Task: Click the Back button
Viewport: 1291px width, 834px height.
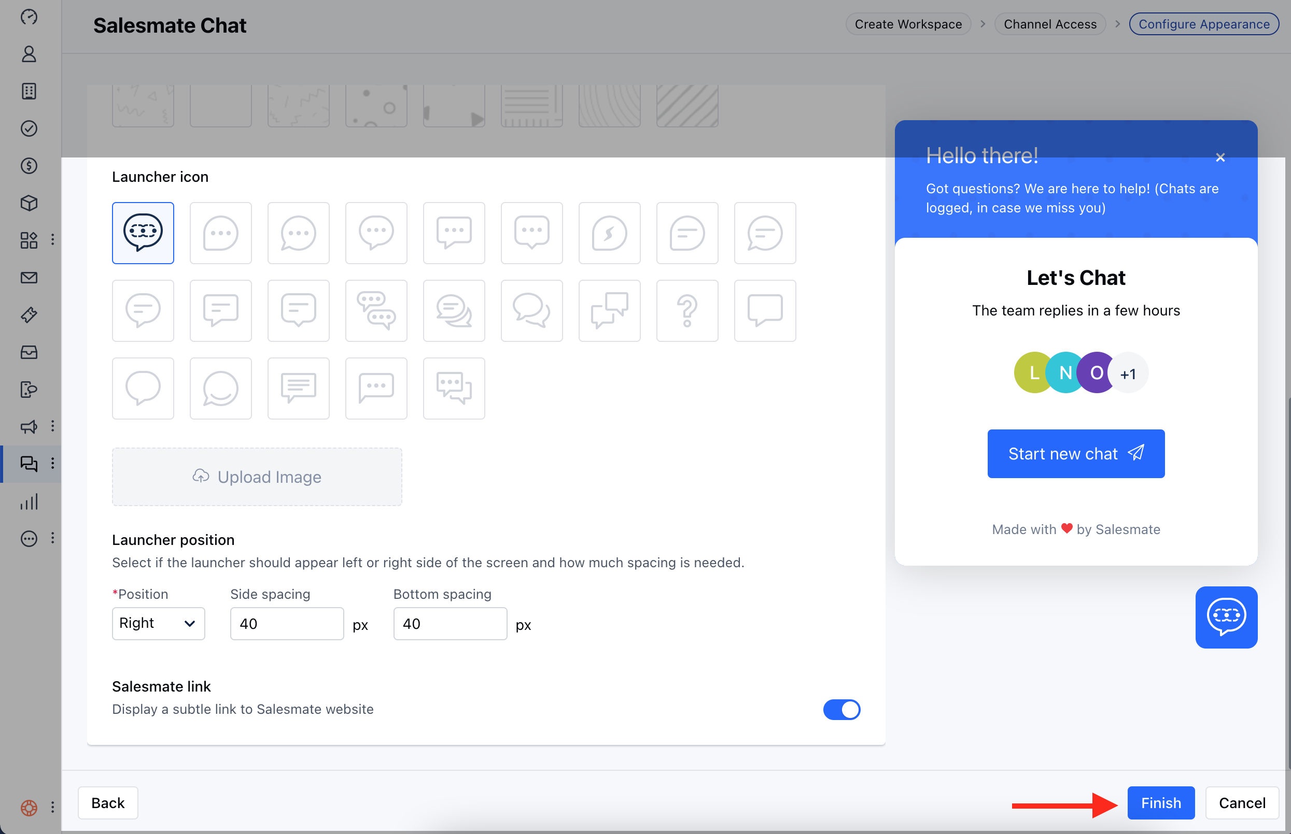Action: [108, 802]
